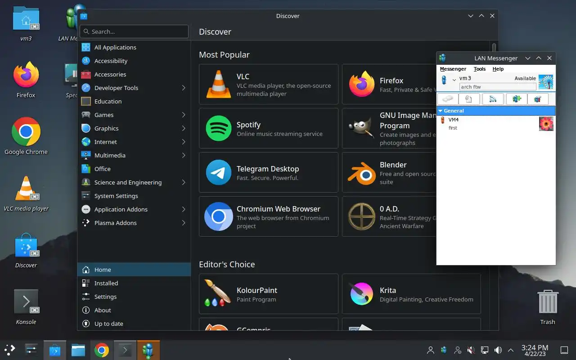This screenshot has width=576, height=360.
Task: Open Firefox desktop shortcut
Action: (x=26, y=80)
